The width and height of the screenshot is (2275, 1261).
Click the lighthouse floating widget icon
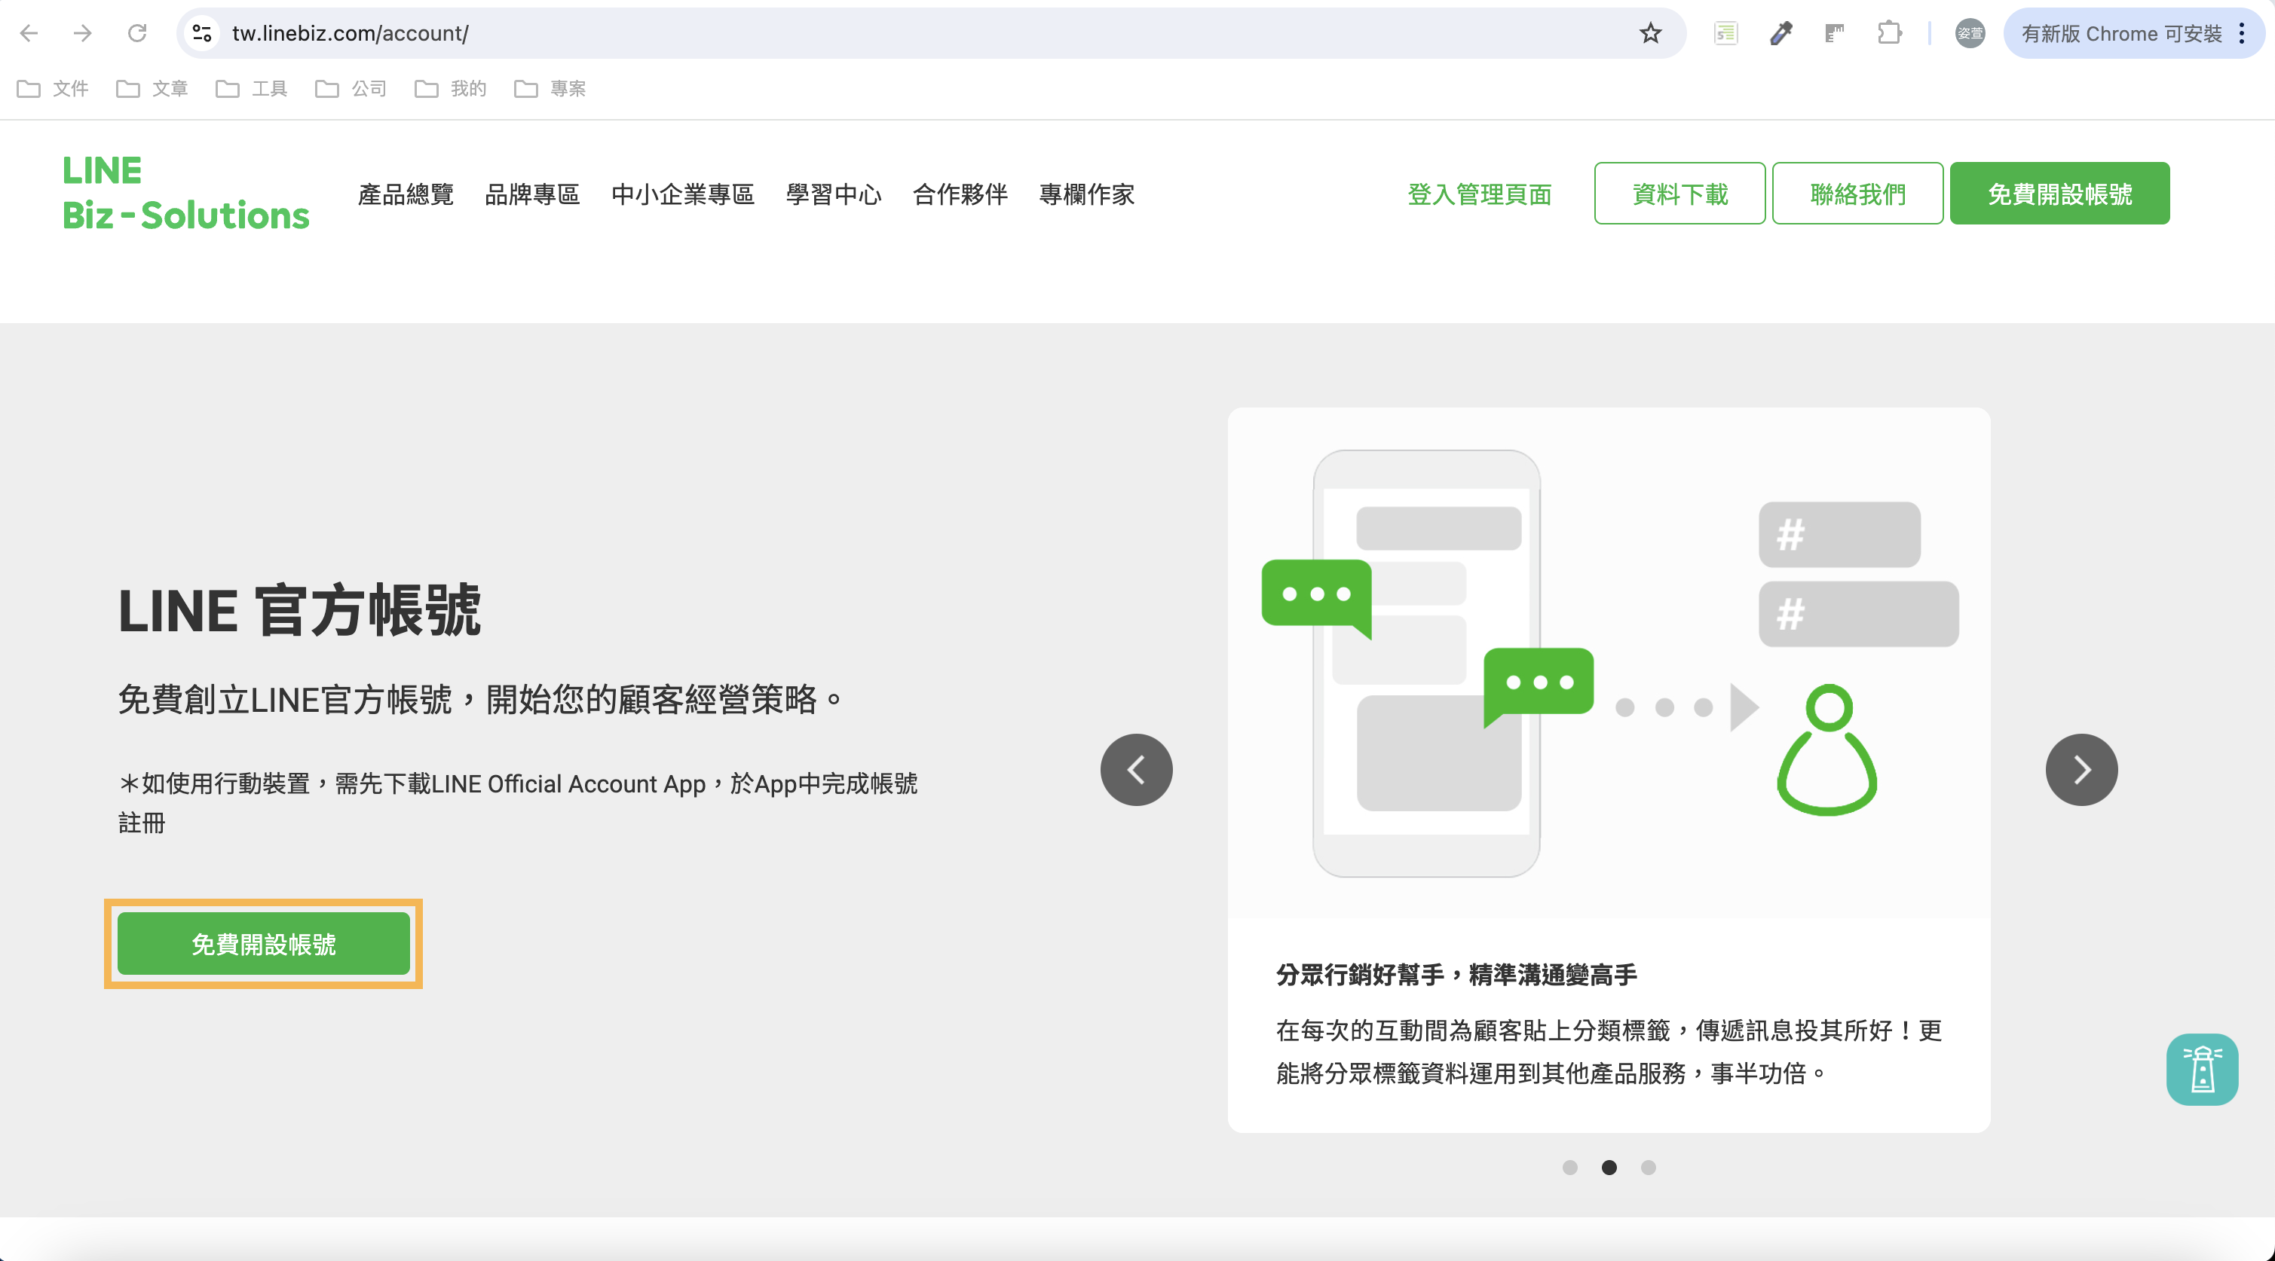2202,1069
